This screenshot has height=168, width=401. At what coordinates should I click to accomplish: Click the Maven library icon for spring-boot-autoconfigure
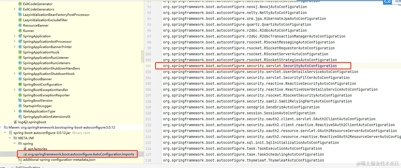point(6,127)
